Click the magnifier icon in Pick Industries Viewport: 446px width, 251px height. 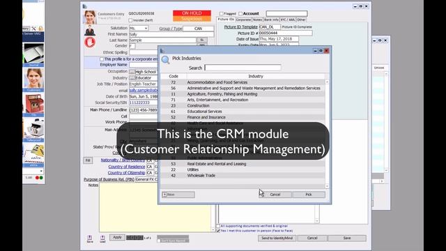(x=166, y=60)
